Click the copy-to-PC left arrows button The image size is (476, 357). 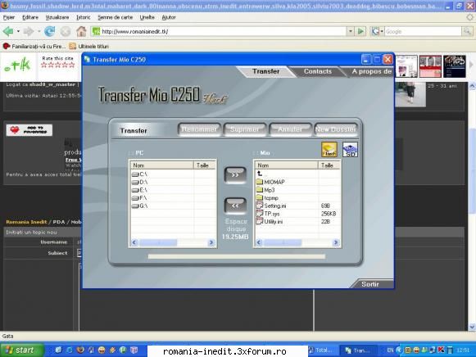click(235, 206)
